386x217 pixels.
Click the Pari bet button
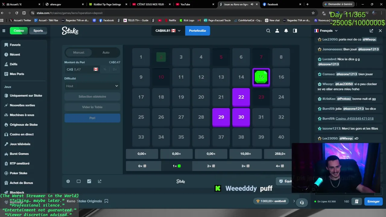[x=92, y=118]
